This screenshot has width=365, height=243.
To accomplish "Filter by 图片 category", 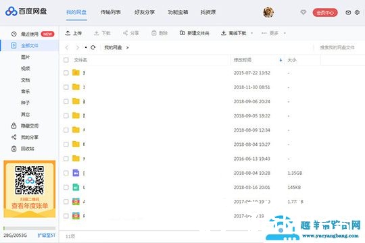I will 26,57.
